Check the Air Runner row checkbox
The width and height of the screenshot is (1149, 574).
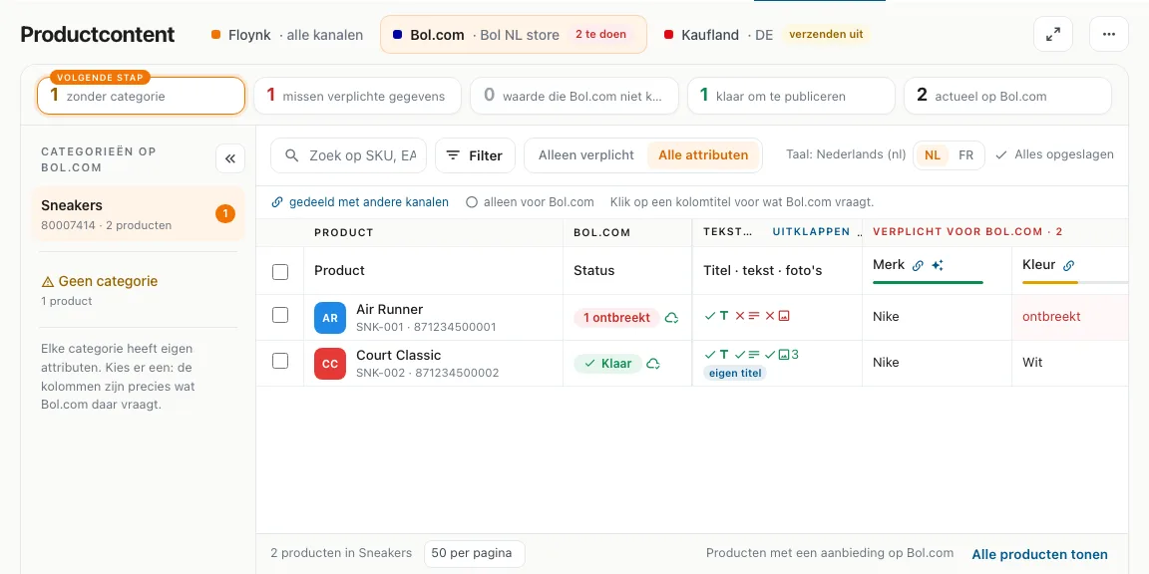pos(280,315)
